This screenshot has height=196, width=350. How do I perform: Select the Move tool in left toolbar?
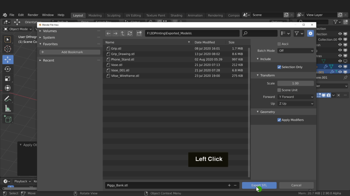point(8,60)
